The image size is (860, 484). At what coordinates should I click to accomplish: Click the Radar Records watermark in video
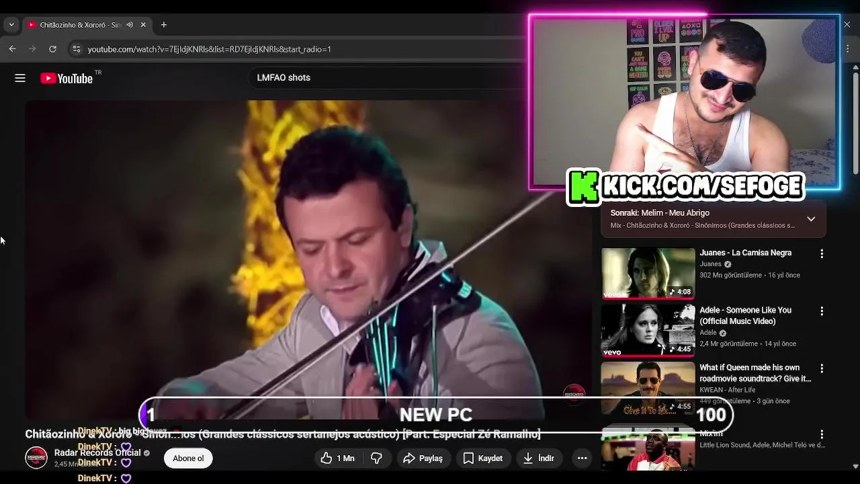[x=574, y=395]
